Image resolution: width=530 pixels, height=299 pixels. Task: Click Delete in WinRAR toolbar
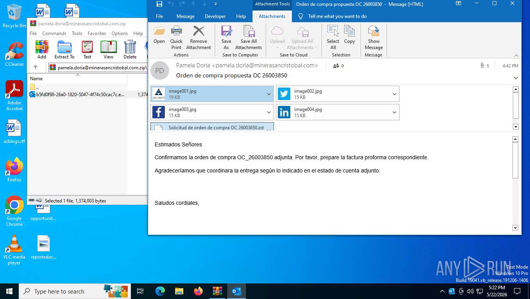click(x=130, y=49)
